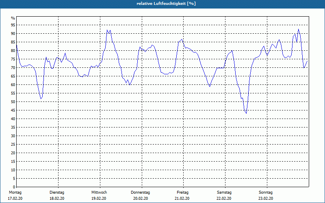Select the Montag 17.02.20 date label
The image size is (325, 203).
pyautogui.click(x=15, y=195)
